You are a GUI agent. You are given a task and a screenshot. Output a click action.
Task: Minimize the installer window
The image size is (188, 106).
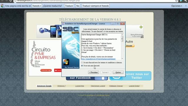113,24
